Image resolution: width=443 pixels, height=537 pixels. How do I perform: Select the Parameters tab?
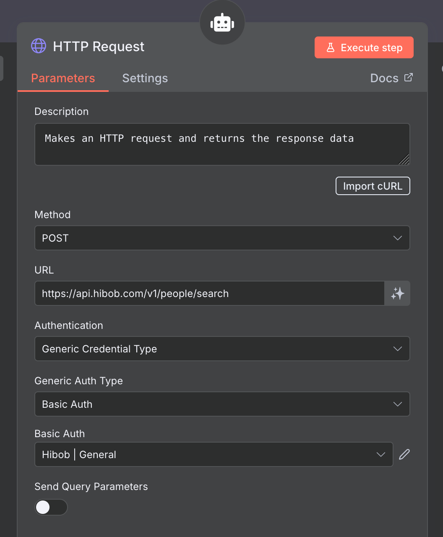(63, 78)
